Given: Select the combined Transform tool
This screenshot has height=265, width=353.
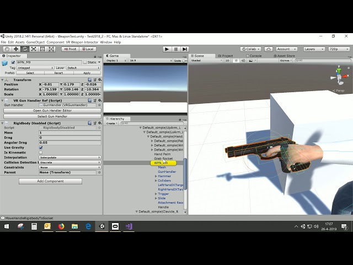Looking at the screenshot, I should point(51,49).
